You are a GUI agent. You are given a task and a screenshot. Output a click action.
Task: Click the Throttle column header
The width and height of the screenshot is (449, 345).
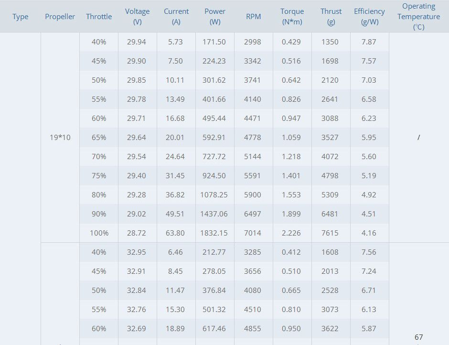[x=99, y=17]
